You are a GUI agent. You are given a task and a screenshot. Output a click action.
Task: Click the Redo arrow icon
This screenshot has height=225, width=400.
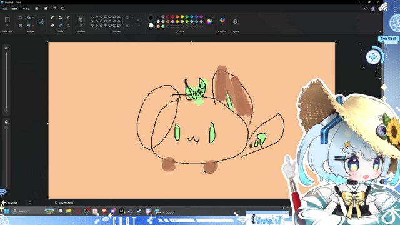pyautogui.click(x=62, y=8)
